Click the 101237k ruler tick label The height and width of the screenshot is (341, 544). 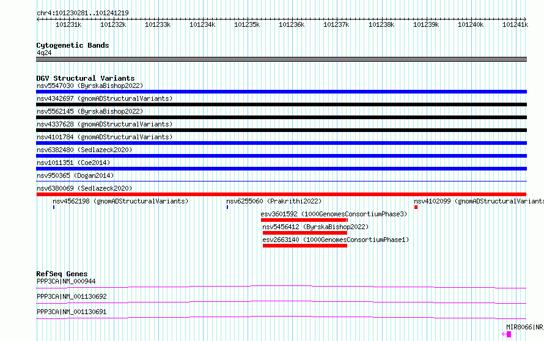(x=336, y=24)
